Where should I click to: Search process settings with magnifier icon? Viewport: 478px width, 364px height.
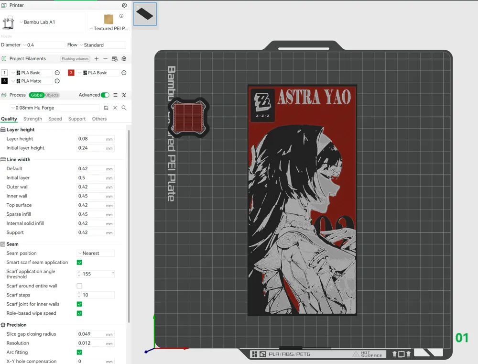pyautogui.click(x=124, y=108)
